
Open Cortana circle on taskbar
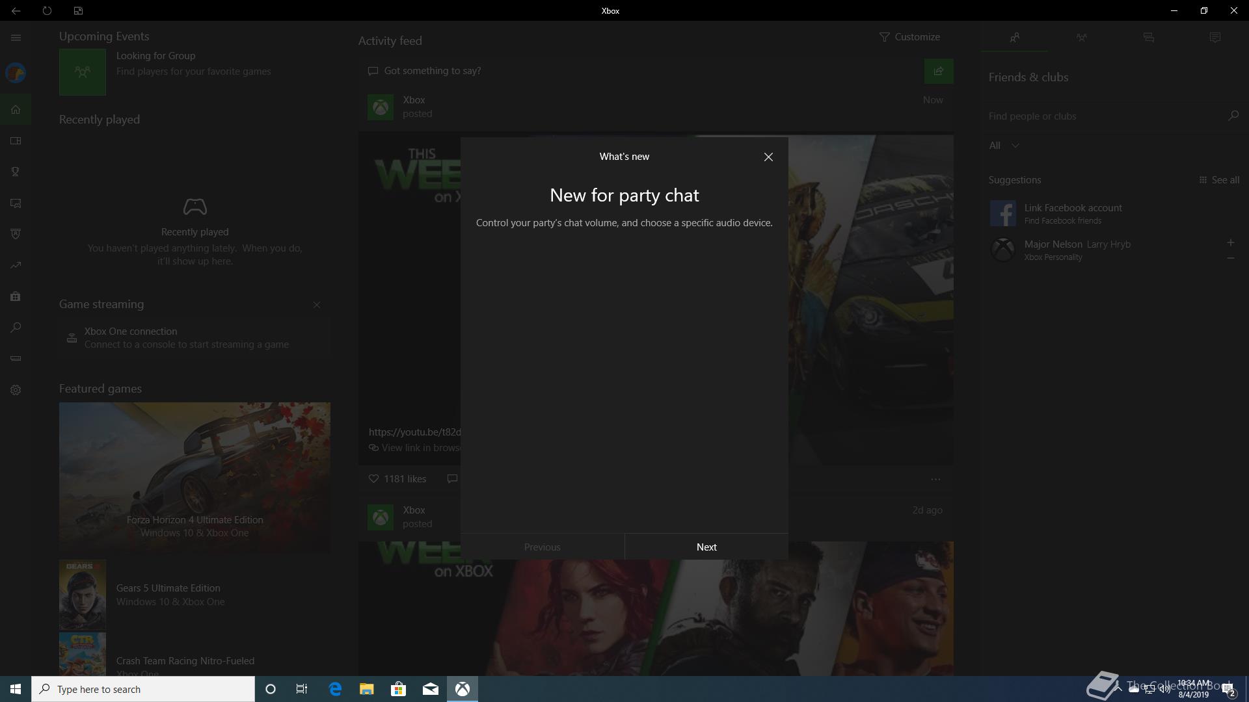271,689
